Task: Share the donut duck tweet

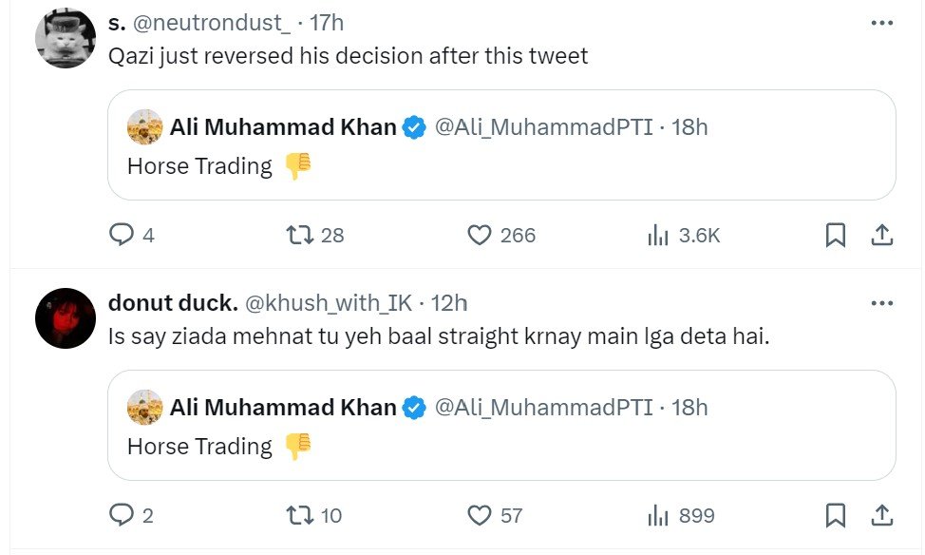Action: (x=881, y=515)
